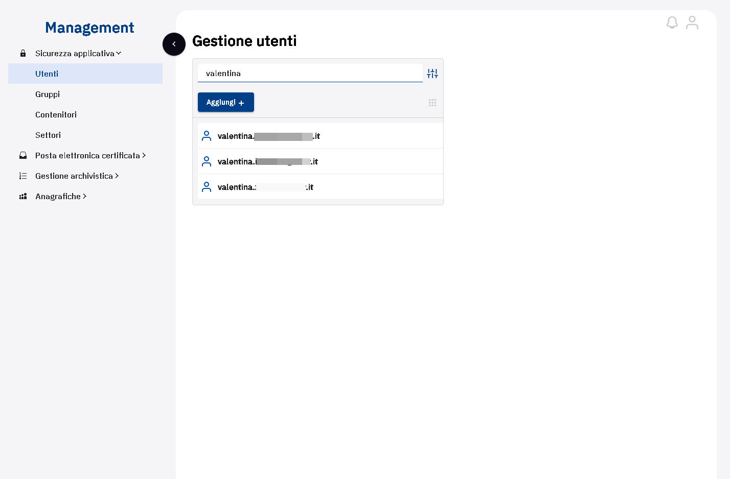Open the Gruppi menu item
This screenshot has height=479, width=730.
pyautogui.click(x=48, y=94)
